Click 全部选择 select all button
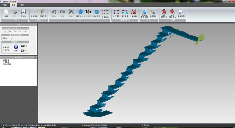Image resolution: width=235 pixels, height=128 pixels. [x=105, y=10]
